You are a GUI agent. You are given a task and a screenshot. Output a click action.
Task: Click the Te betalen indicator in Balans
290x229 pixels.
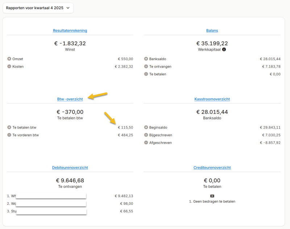(145, 74)
